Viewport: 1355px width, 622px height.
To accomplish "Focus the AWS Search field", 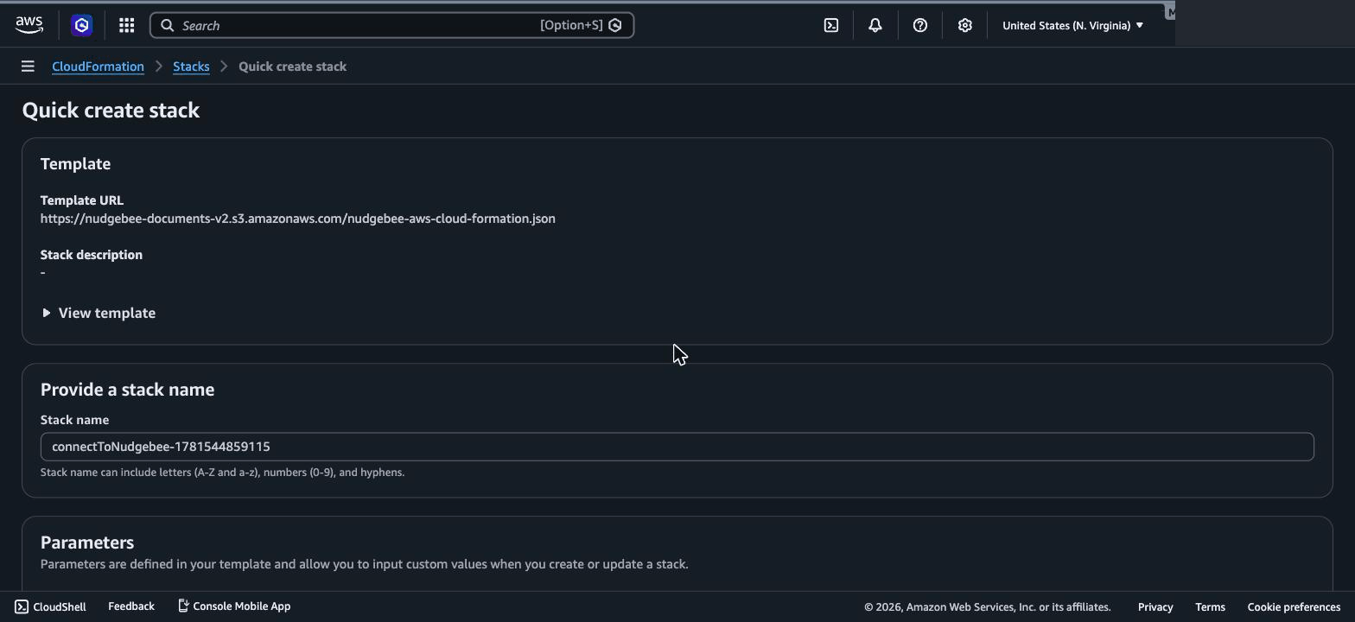I will click(391, 25).
